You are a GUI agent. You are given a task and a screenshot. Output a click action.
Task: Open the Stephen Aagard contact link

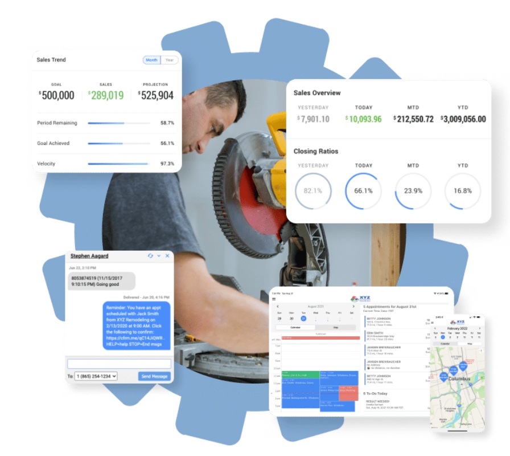[x=89, y=256]
